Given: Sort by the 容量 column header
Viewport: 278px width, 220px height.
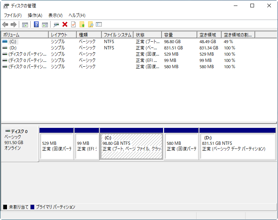Looking at the screenshot, I should click(x=180, y=35).
